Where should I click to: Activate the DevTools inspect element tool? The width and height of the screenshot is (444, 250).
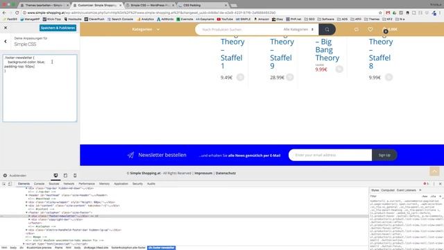(x=4, y=184)
